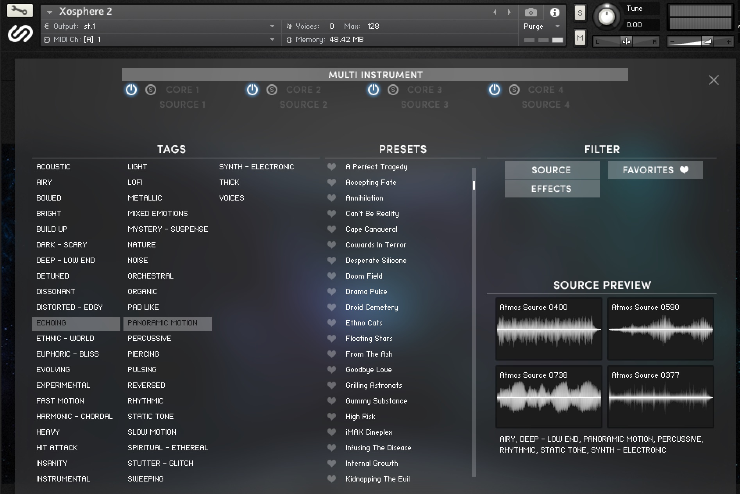740x494 pixels.
Task: Select the ECHOING tag
Action: click(76, 323)
